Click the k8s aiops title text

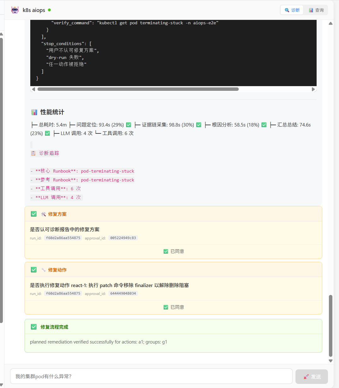click(x=34, y=10)
